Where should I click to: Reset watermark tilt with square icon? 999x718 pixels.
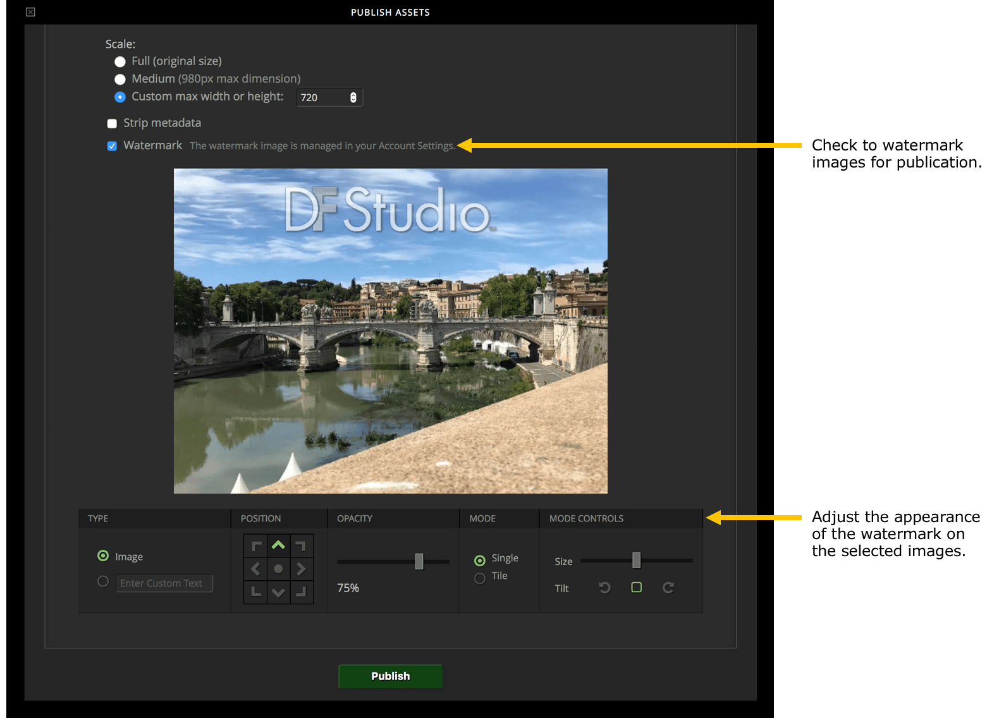click(x=637, y=588)
